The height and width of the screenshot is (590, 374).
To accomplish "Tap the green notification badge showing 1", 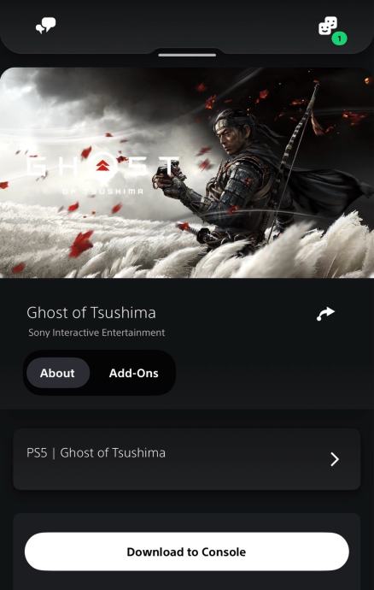I will [339, 38].
